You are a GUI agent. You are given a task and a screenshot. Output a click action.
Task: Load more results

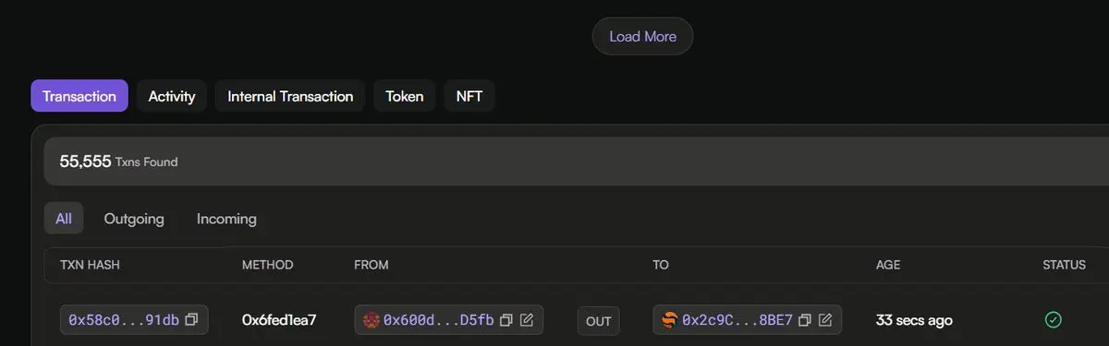coord(642,36)
